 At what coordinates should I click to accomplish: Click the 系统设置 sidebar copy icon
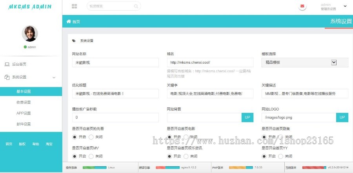(7, 77)
